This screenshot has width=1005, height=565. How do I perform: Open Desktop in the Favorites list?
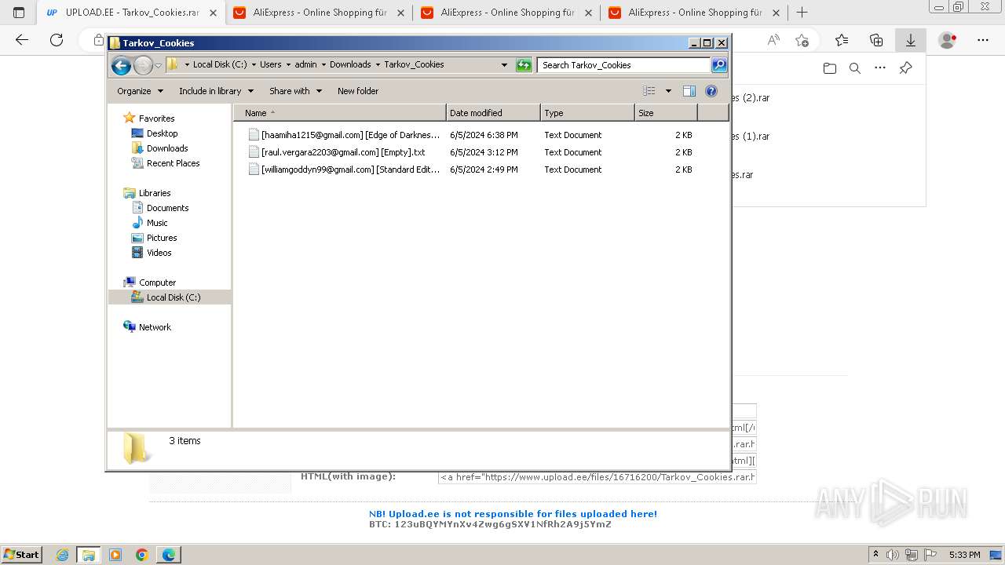click(x=162, y=133)
